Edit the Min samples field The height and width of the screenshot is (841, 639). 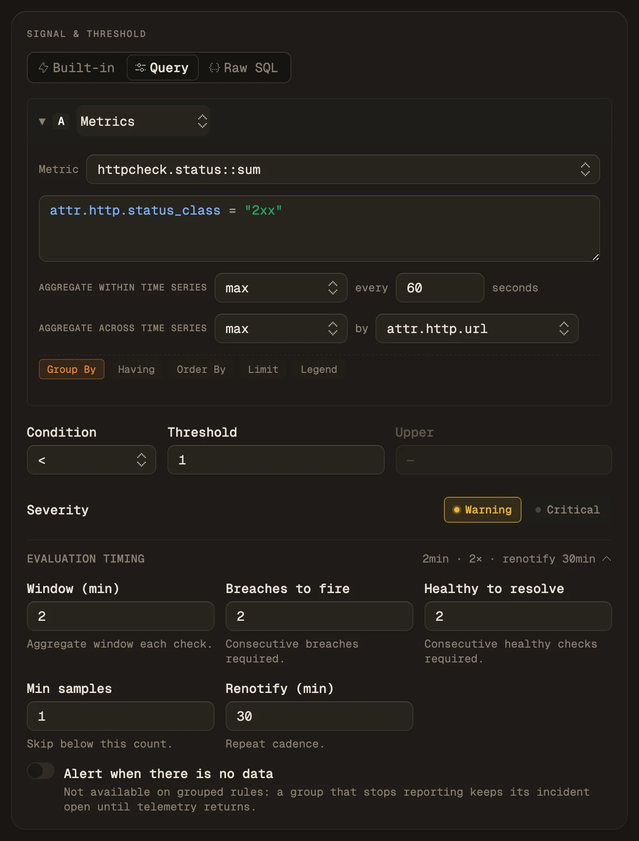pos(121,716)
